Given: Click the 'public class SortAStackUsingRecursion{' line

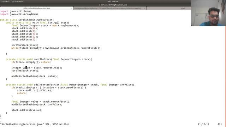Looking at the screenshot, I should (27, 20).
